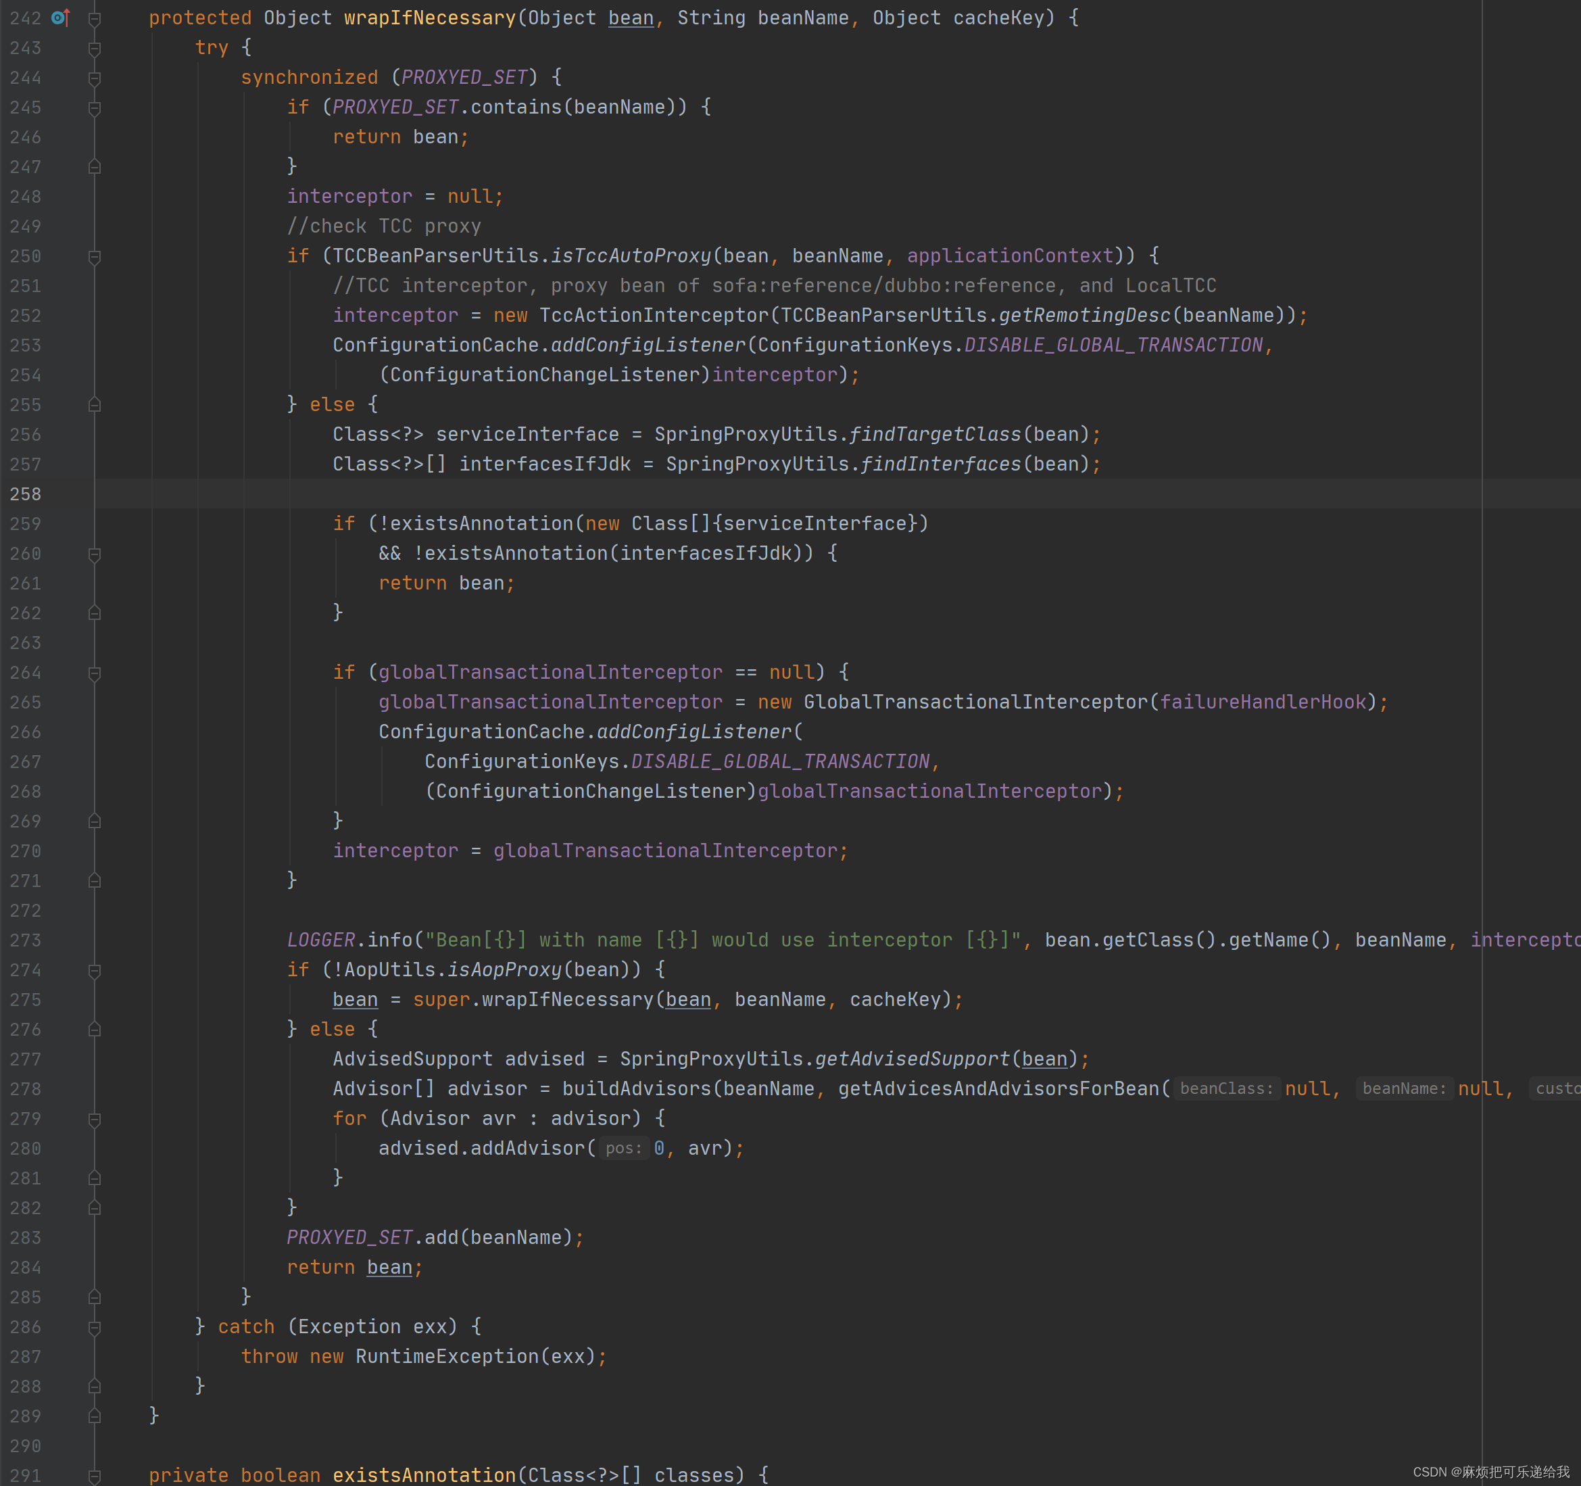Click the interfacesIfJdk variable declaration
The height and width of the screenshot is (1486, 1581).
tap(545, 464)
